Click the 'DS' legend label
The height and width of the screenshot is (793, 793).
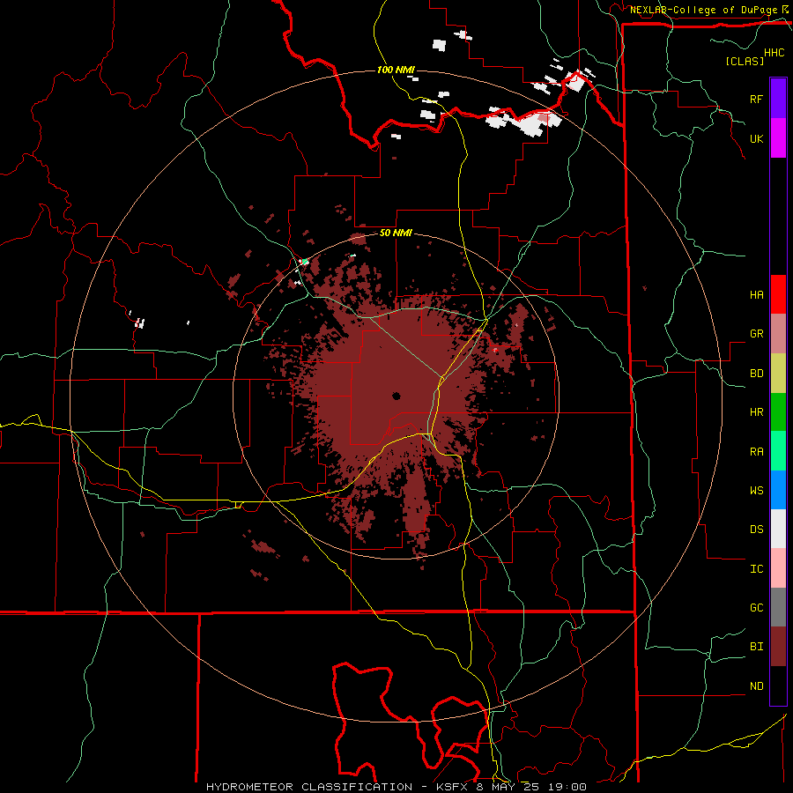click(756, 529)
